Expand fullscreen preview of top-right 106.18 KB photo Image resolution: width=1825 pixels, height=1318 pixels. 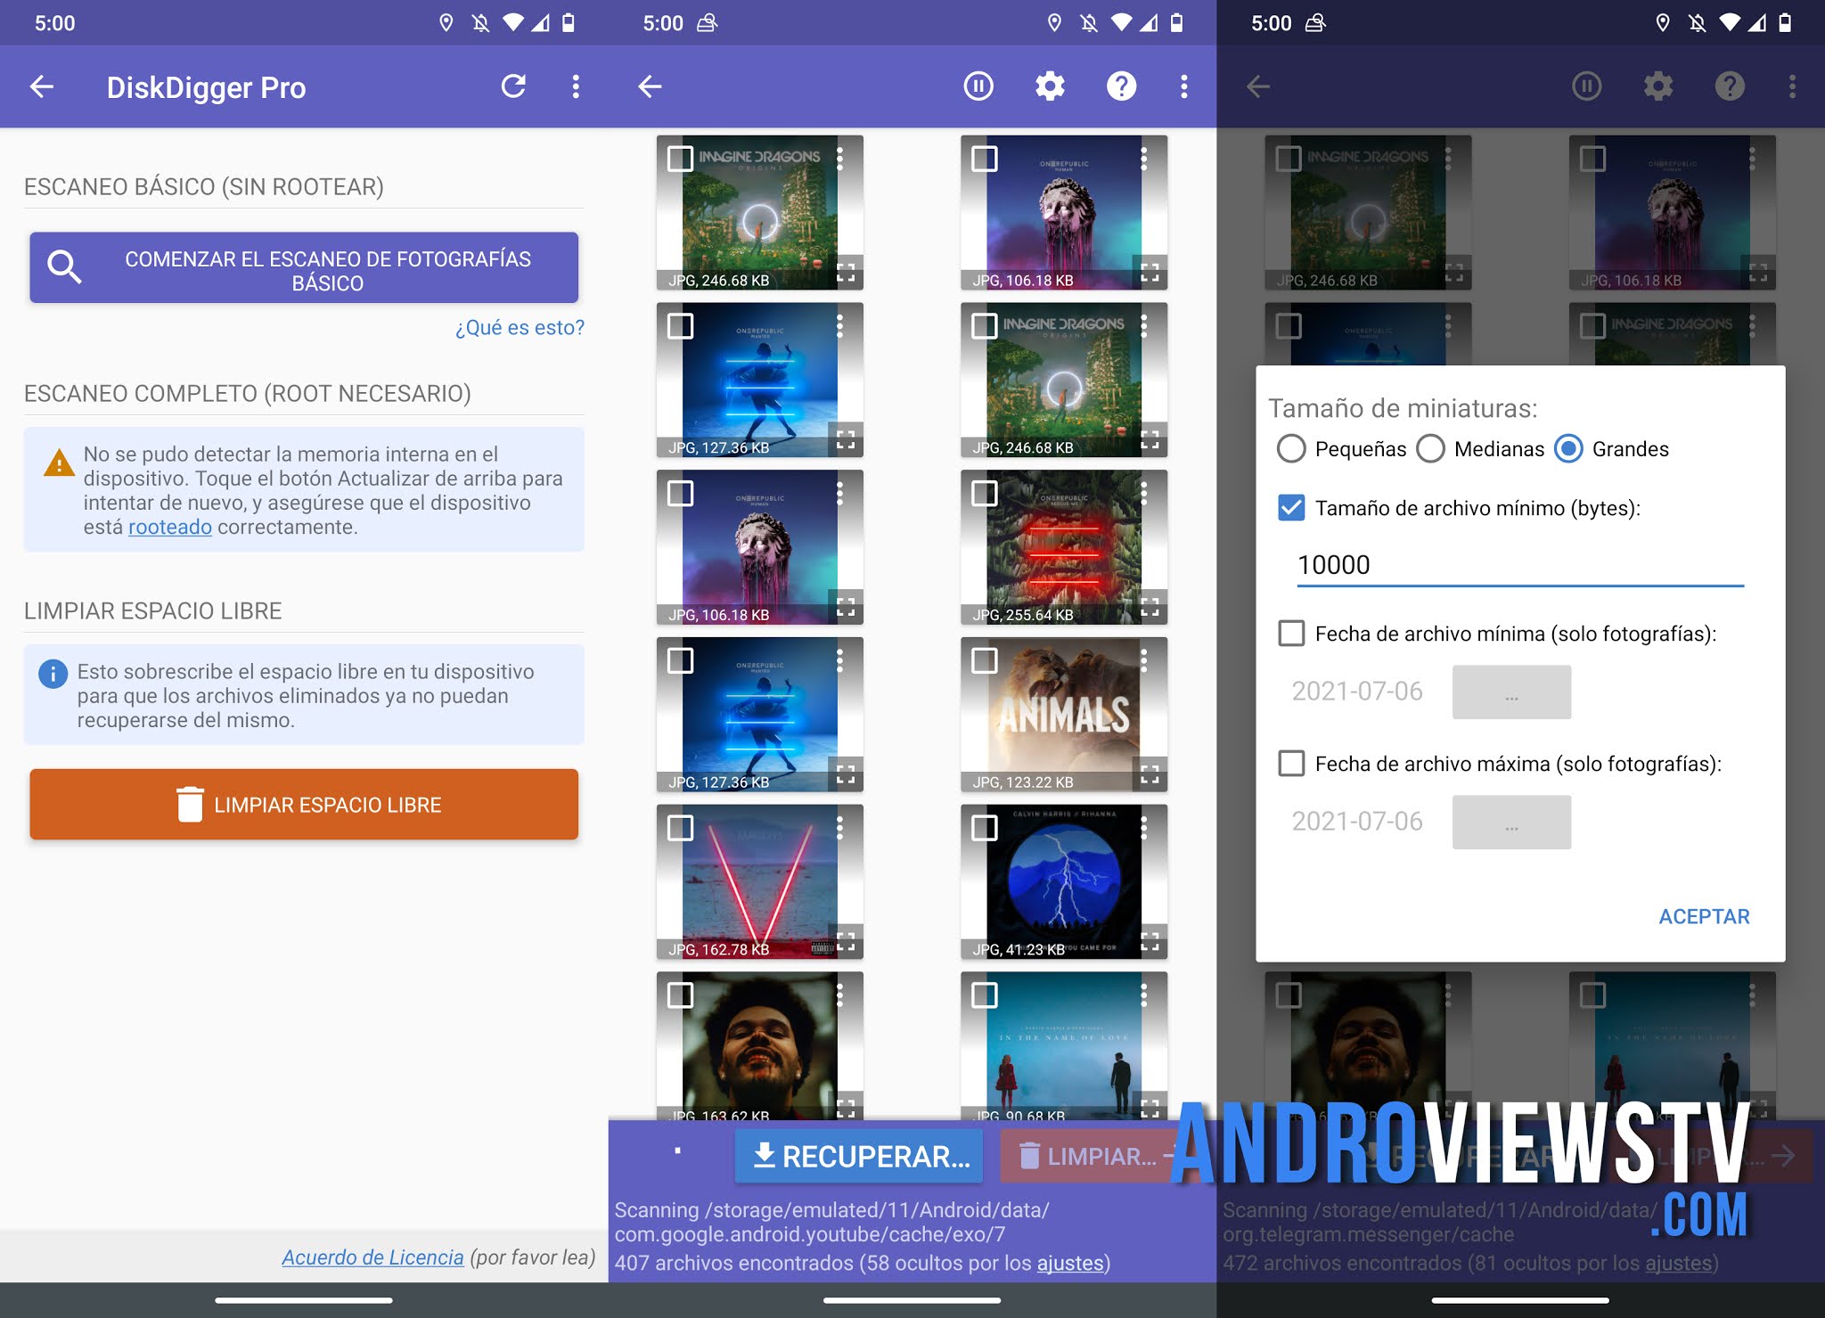click(x=1150, y=272)
